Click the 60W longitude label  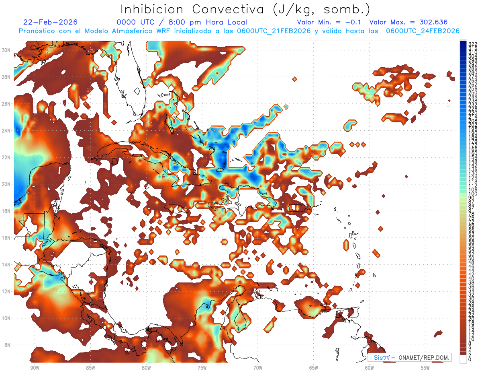tap(370, 368)
